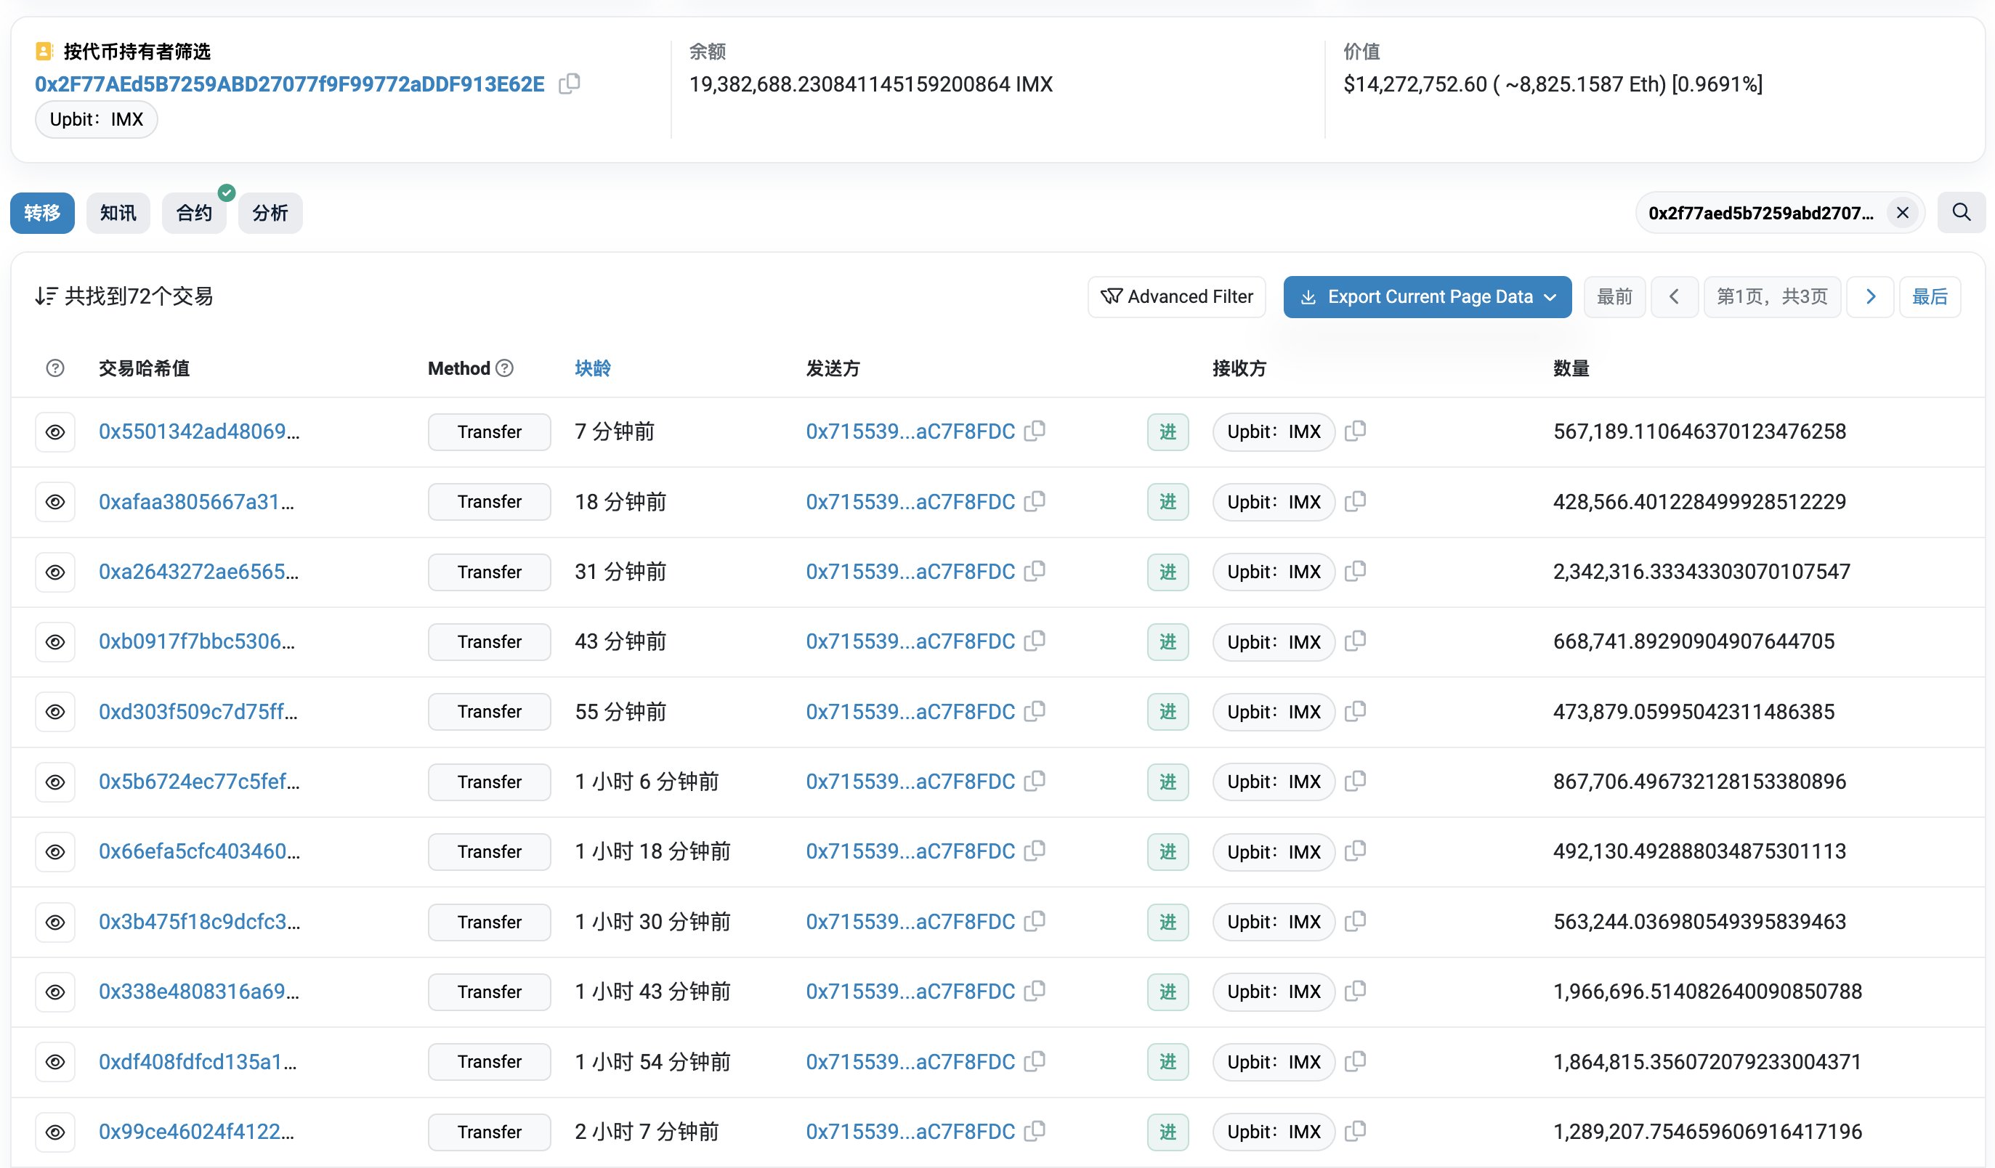This screenshot has height=1168, width=1995.
Task: Click help icon left of 交易哈希值 header
Action: [x=54, y=368]
